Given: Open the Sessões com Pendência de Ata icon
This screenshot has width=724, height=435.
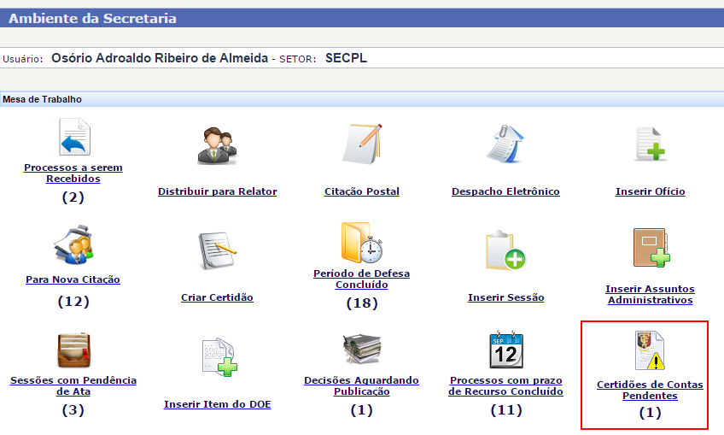Looking at the screenshot, I should [x=73, y=350].
